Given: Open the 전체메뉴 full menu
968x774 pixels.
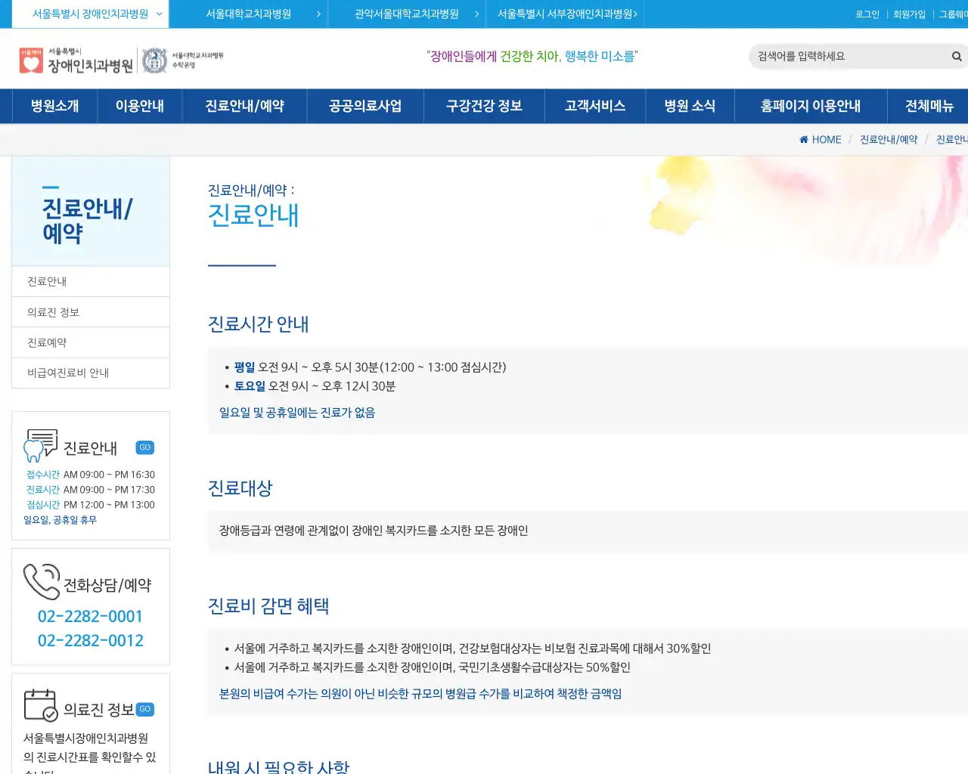Looking at the screenshot, I should [x=929, y=106].
